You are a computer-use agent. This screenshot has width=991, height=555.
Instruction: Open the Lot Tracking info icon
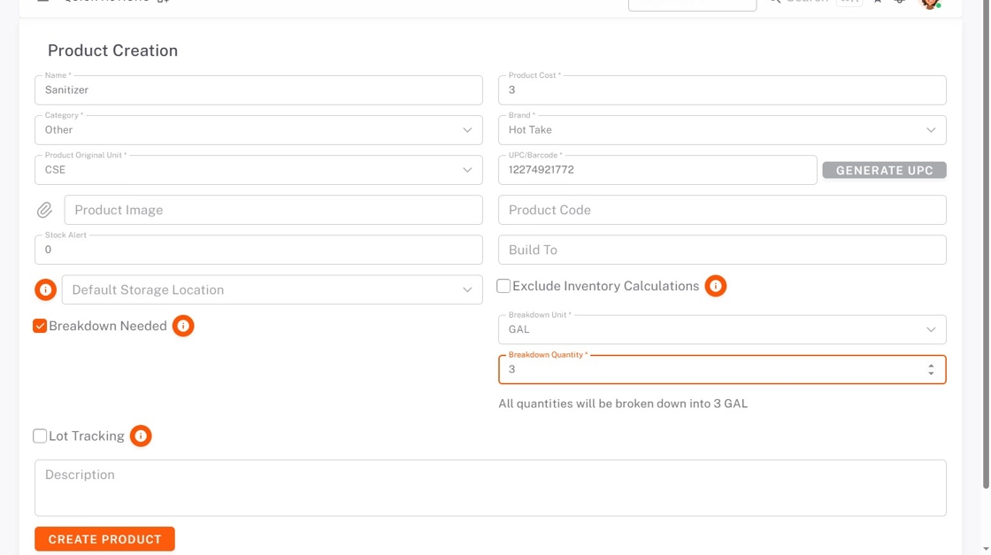pos(141,436)
